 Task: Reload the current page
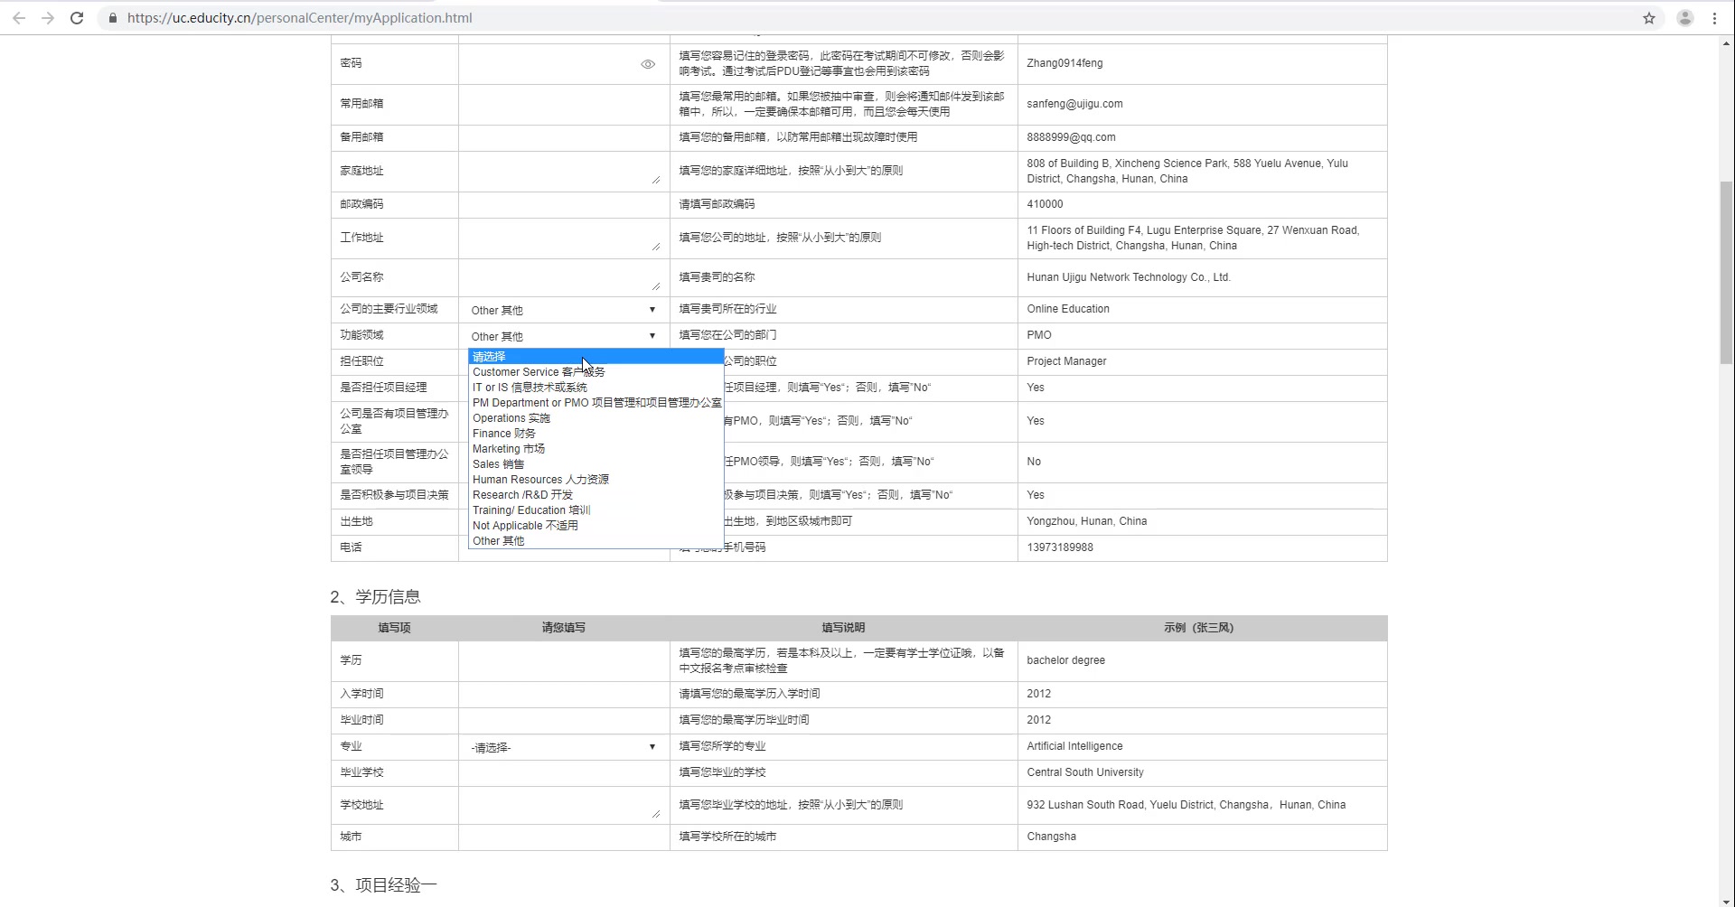(x=77, y=18)
